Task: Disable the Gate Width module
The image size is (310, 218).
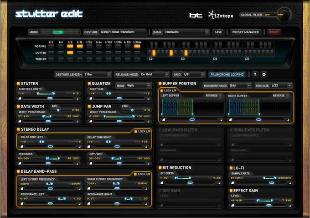Action: [x=18, y=106]
